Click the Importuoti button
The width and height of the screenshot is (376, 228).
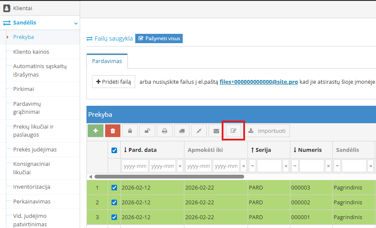pos(267,131)
